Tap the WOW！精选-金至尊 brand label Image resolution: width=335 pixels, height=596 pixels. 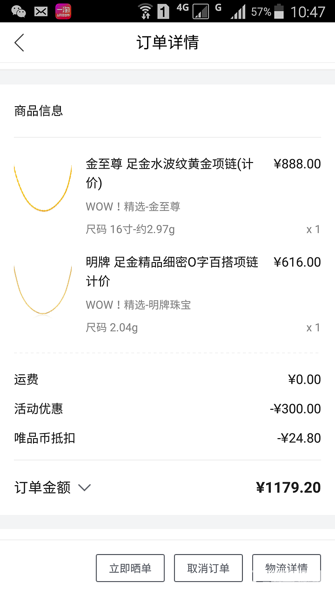point(133,207)
